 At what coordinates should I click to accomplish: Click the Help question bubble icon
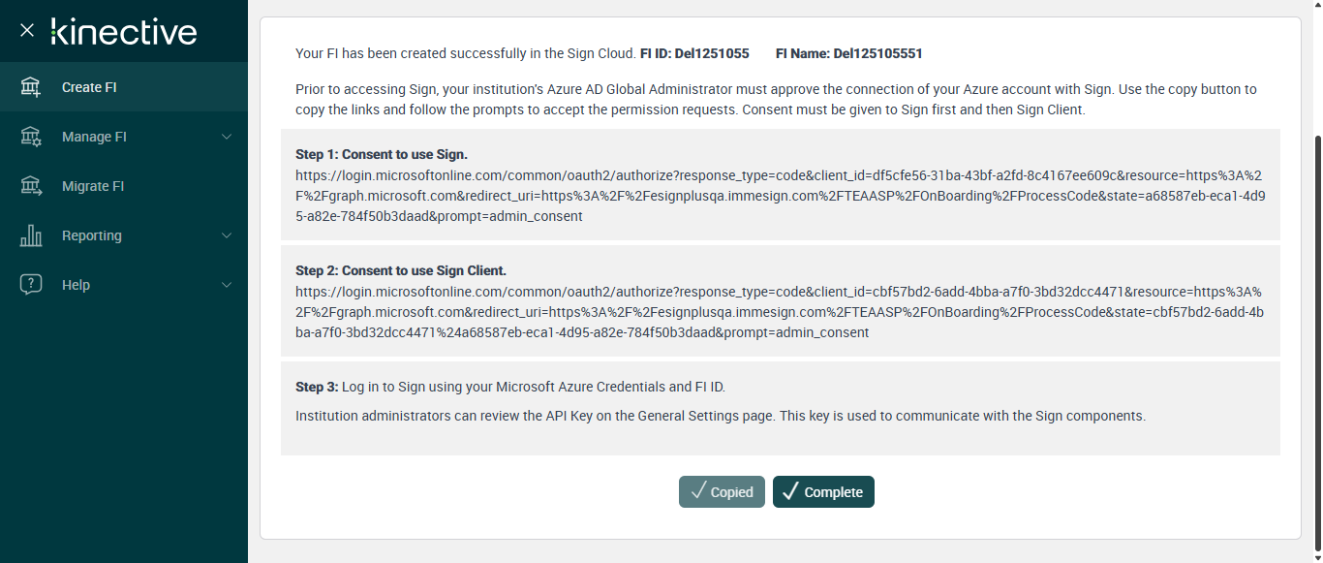tap(31, 285)
